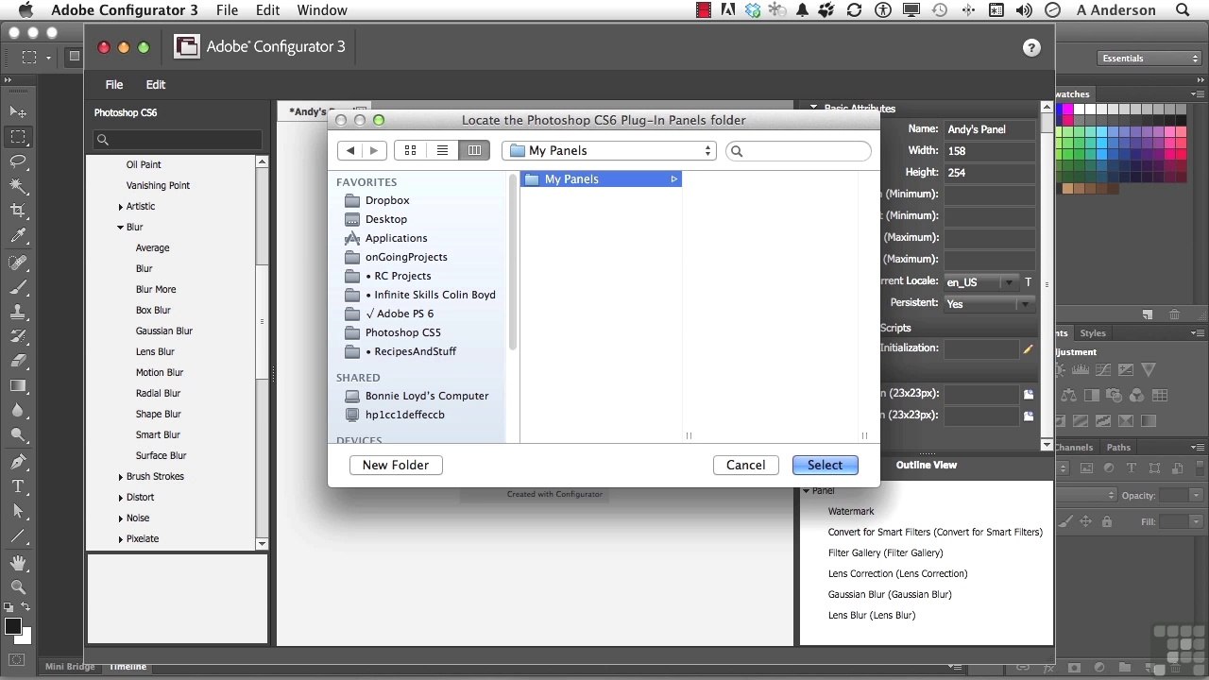Create a New Folder
The height and width of the screenshot is (680, 1209).
pyautogui.click(x=396, y=465)
